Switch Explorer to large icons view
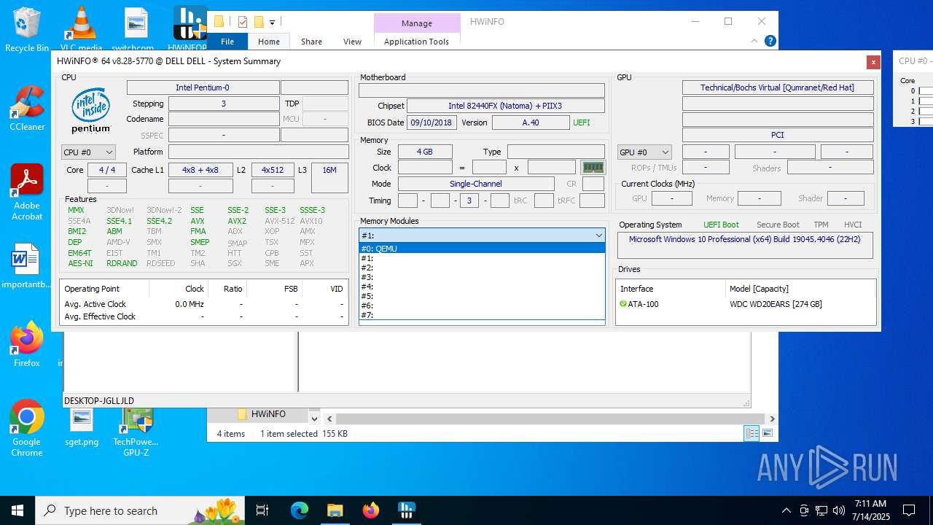Image resolution: width=933 pixels, height=525 pixels. (x=767, y=433)
